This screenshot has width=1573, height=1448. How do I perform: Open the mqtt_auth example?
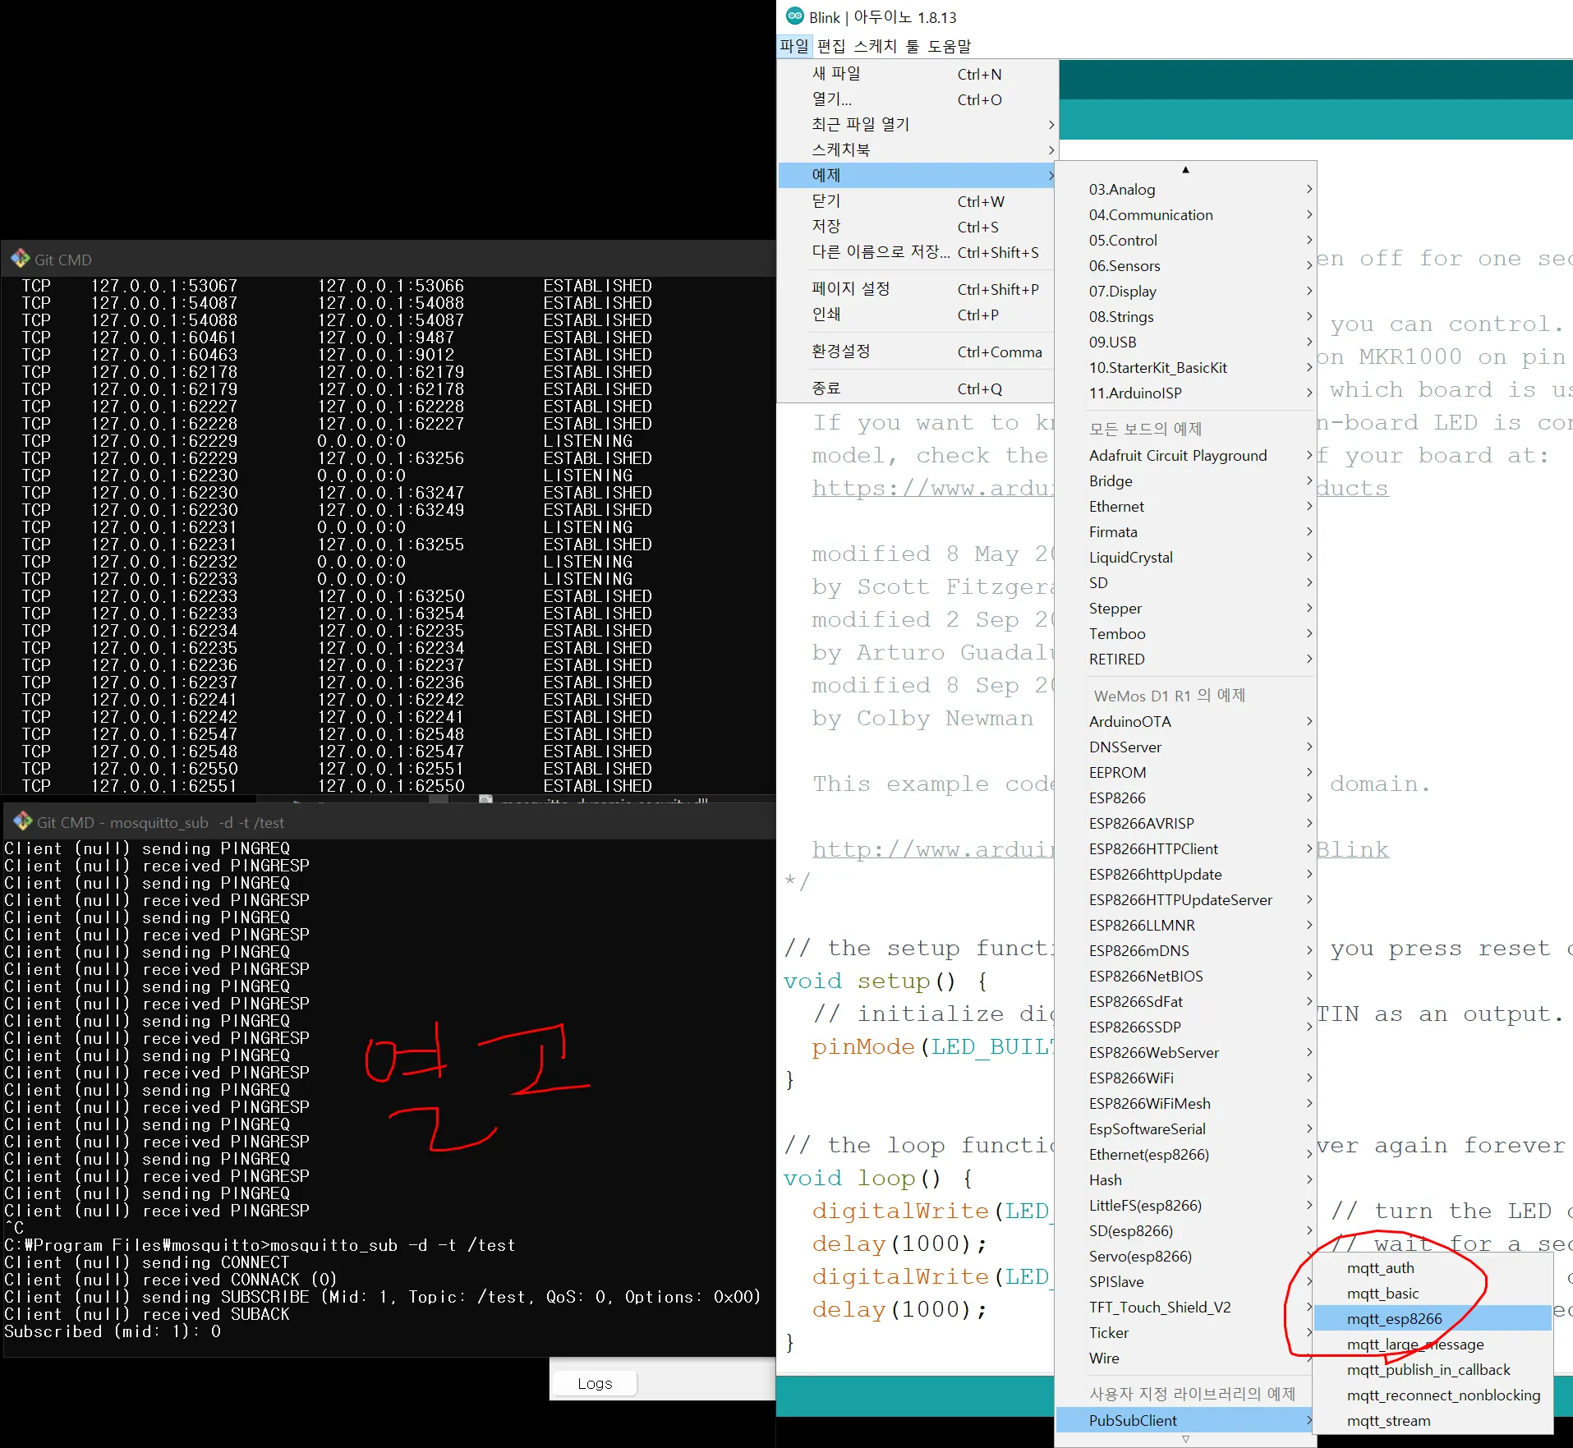1433,1268
